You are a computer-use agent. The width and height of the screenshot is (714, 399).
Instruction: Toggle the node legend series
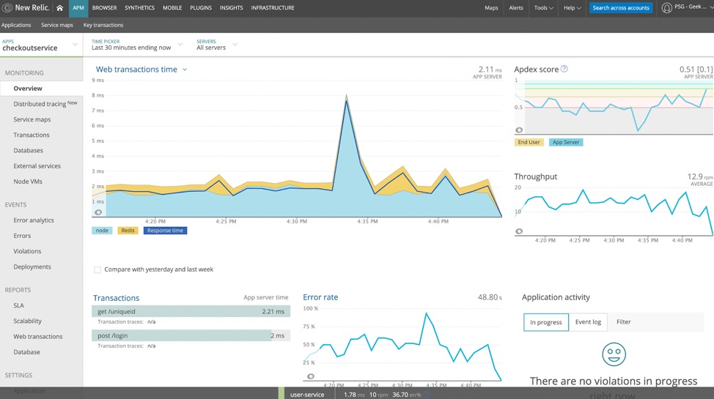click(102, 231)
